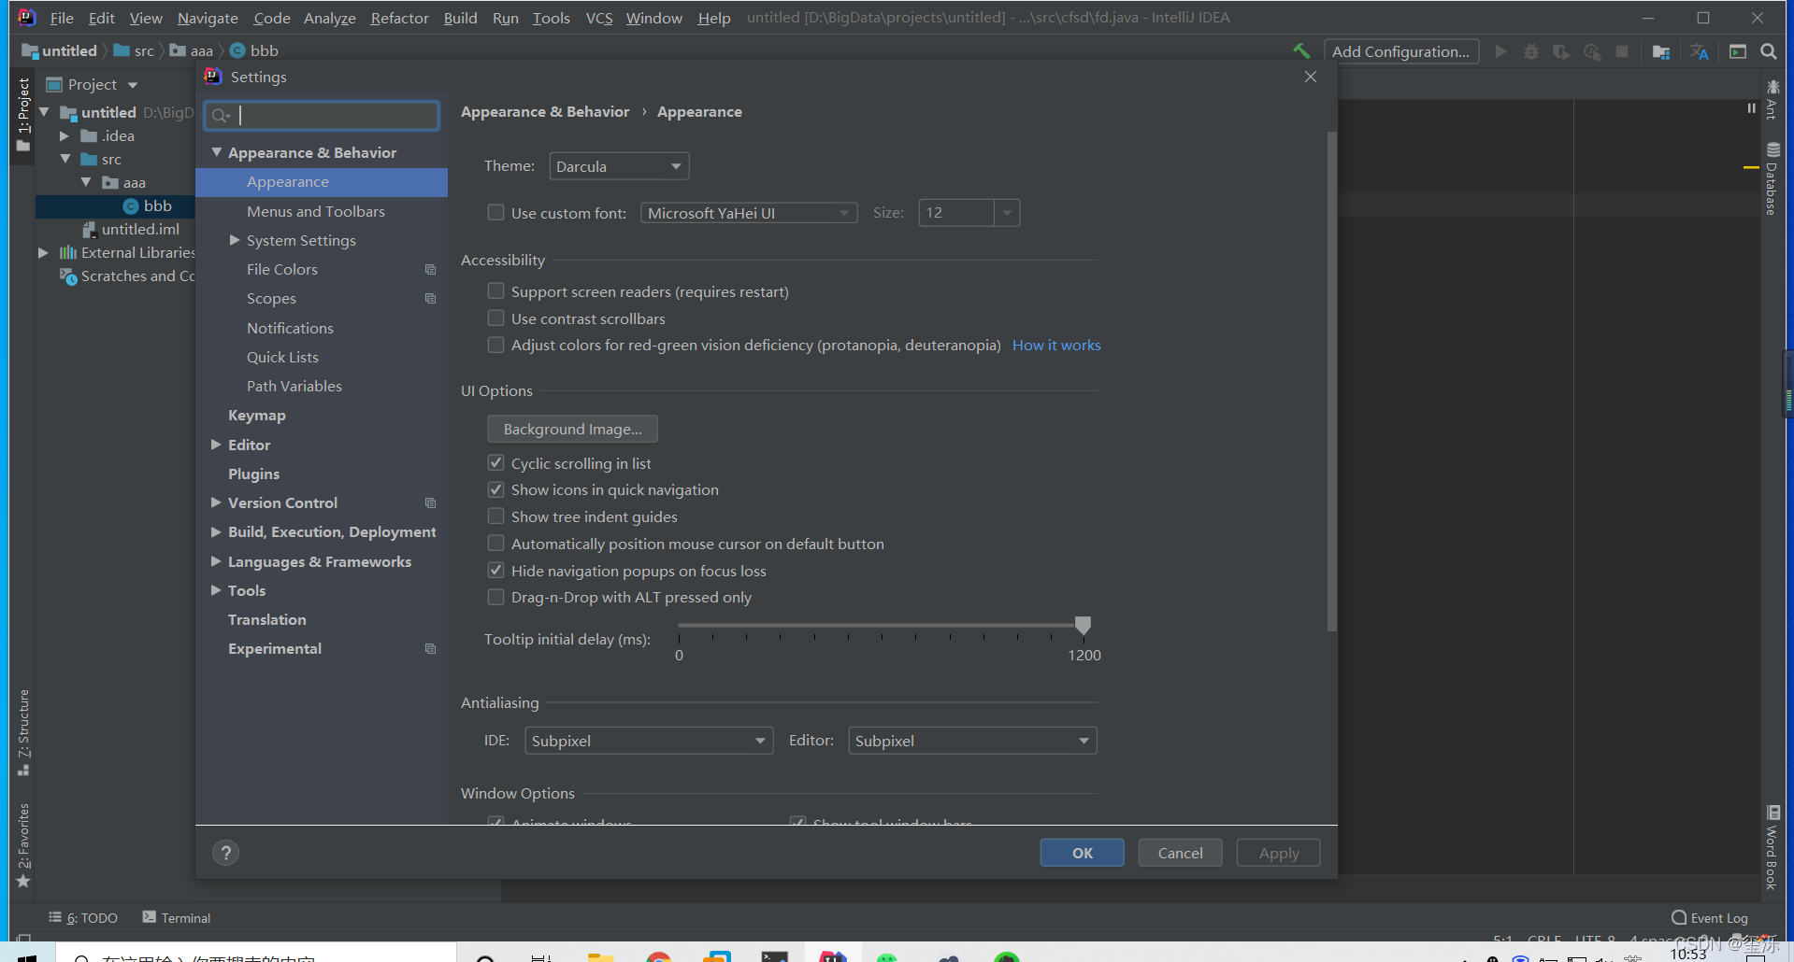Image resolution: width=1794 pixels, height=962 pixels.
Task: Open the Structure tool window tab
Action: click(23, 732)
